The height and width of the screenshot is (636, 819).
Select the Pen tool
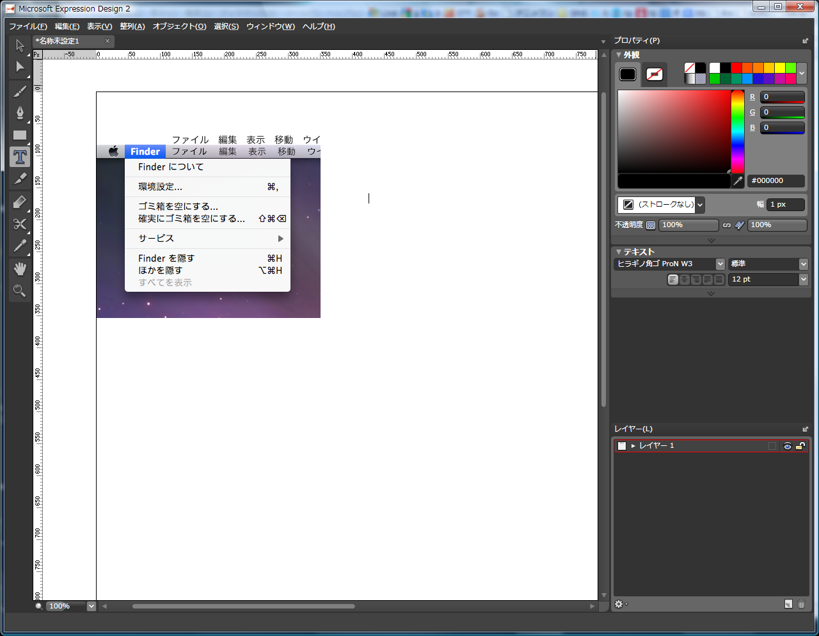pos(20,113)
